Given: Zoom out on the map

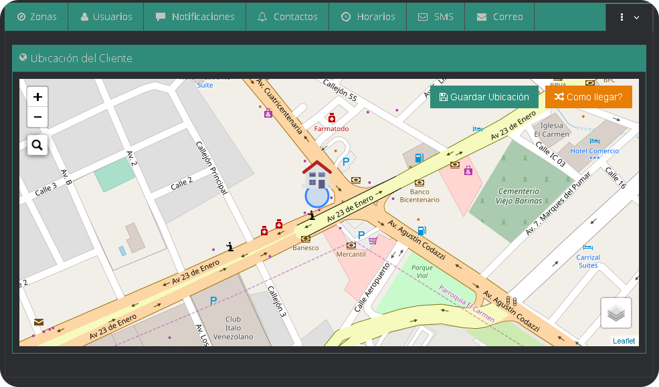Looking at the screenshot, I should [37, 117].
